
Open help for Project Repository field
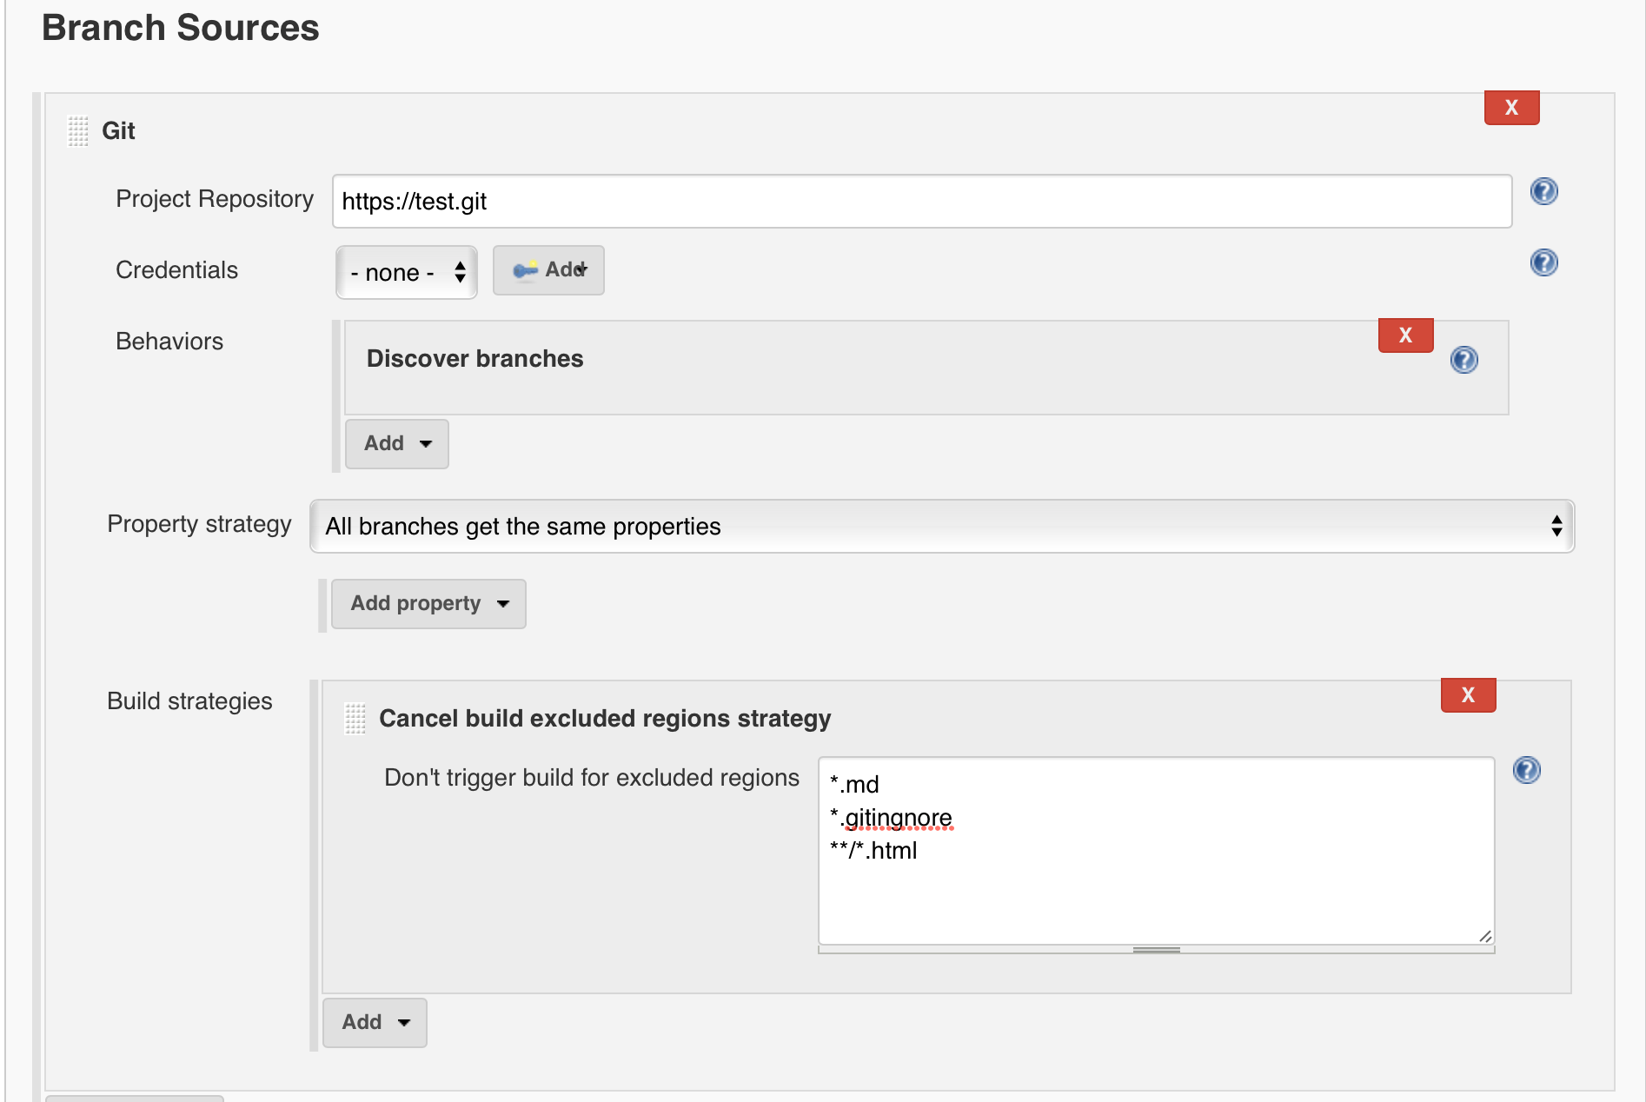[1544, 191]
